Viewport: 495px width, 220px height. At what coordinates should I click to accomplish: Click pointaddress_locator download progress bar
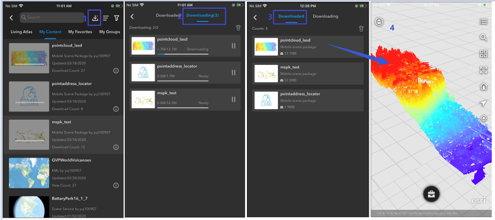[x=183, y=81]
